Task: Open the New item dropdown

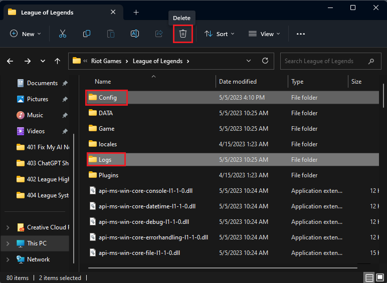Action: tap(26, 34)
